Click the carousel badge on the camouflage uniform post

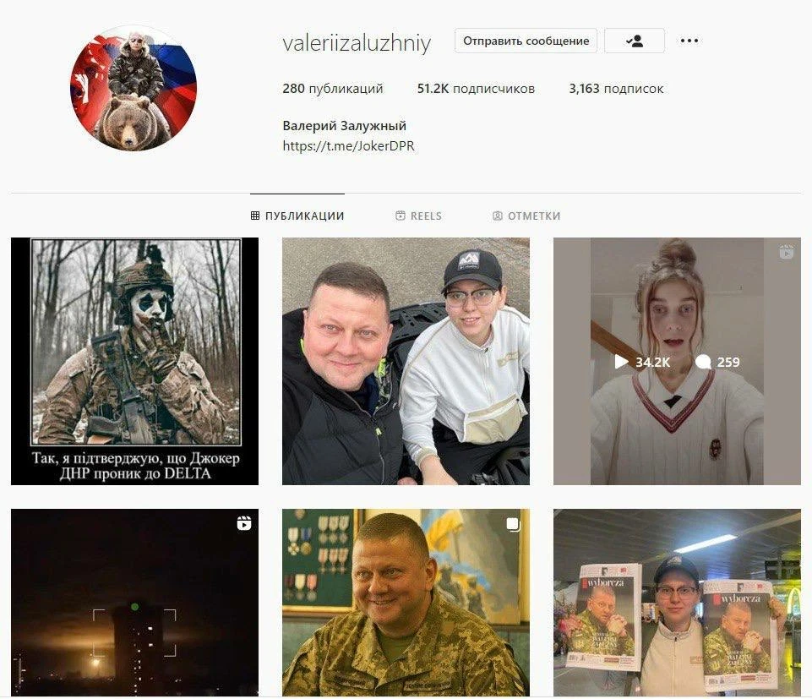[513, 524]
